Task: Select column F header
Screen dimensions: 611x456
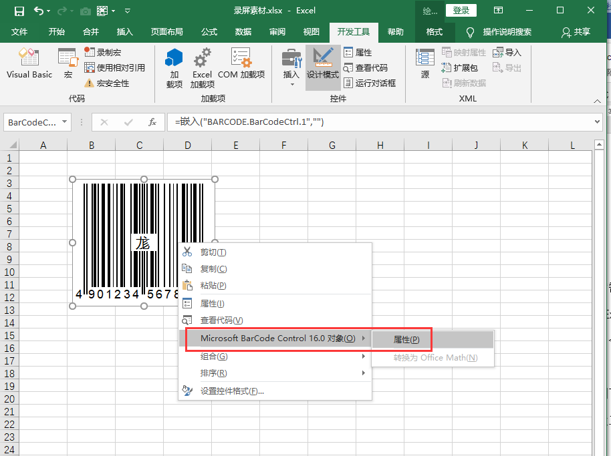Action: (283, 145)
